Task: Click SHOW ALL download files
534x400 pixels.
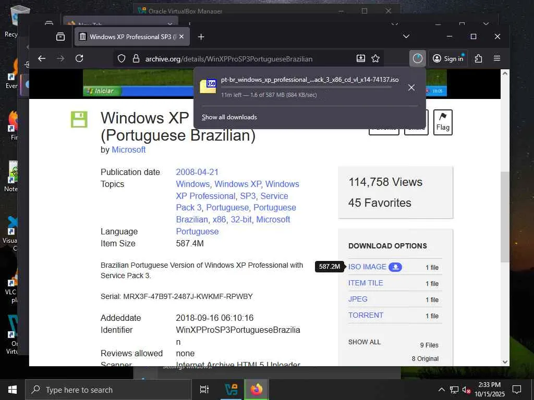Action: coord(365,342)
